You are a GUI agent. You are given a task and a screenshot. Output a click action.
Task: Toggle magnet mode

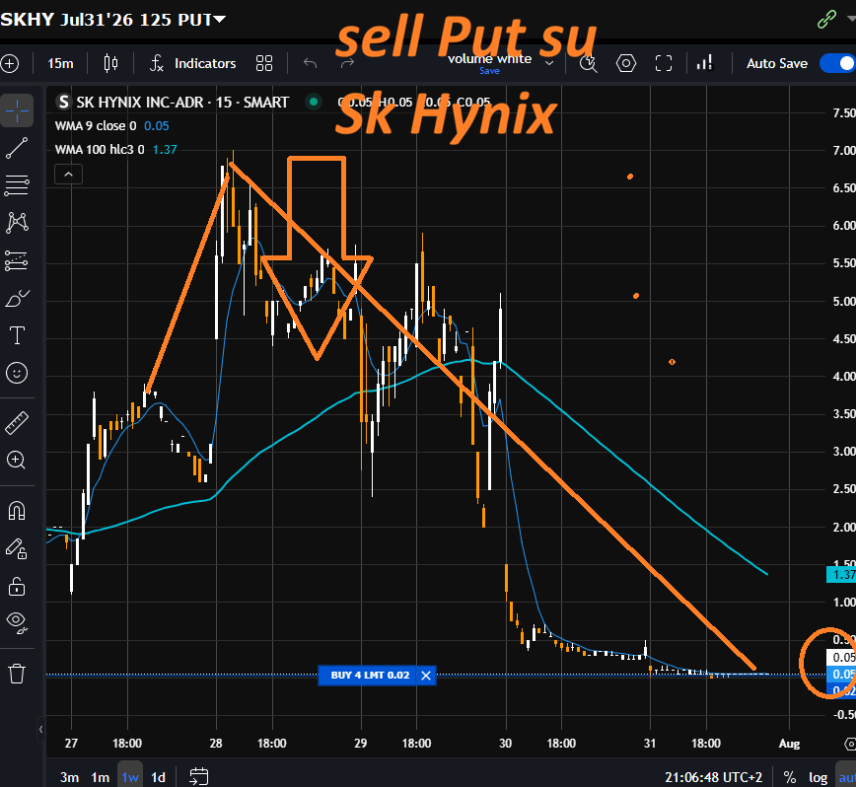[x=17, y=511]
